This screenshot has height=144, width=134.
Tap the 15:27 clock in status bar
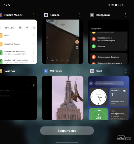[7, 5]
